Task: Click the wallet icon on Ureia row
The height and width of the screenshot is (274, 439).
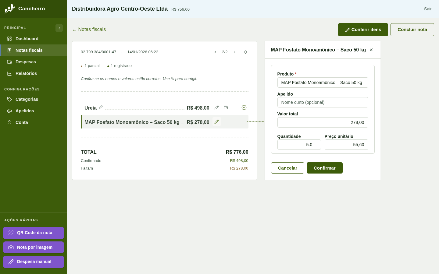Action: 226,107
